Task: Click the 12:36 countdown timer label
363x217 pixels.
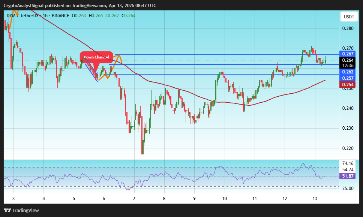Action: coord(348,66)
